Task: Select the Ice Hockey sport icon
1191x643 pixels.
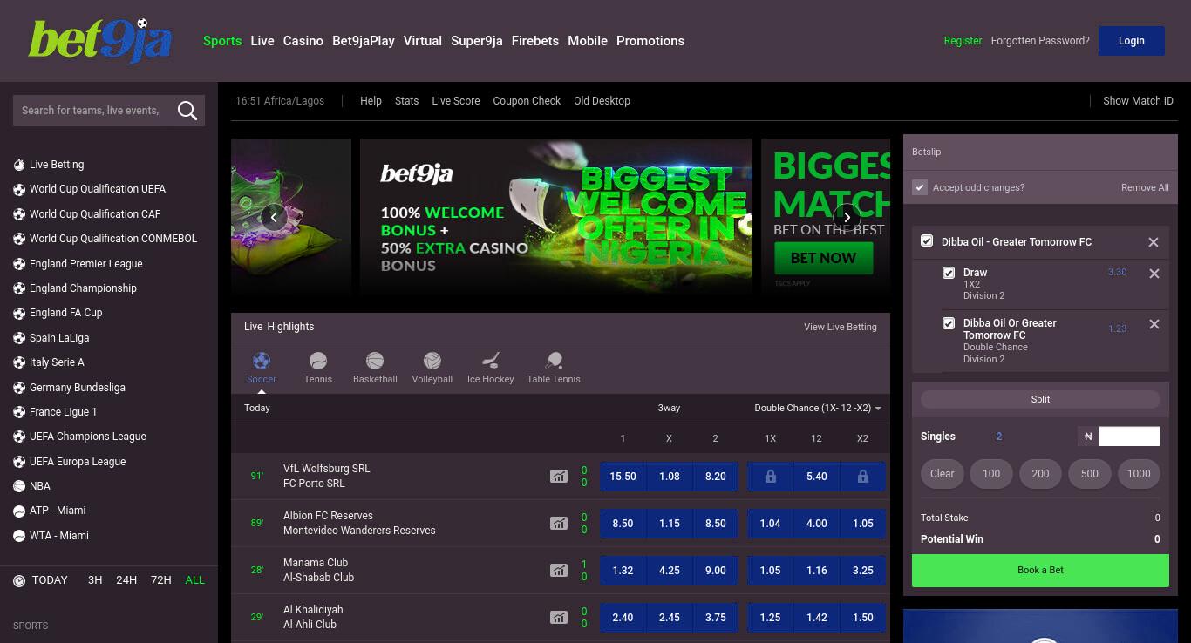Action: click(x=491, y=360)
